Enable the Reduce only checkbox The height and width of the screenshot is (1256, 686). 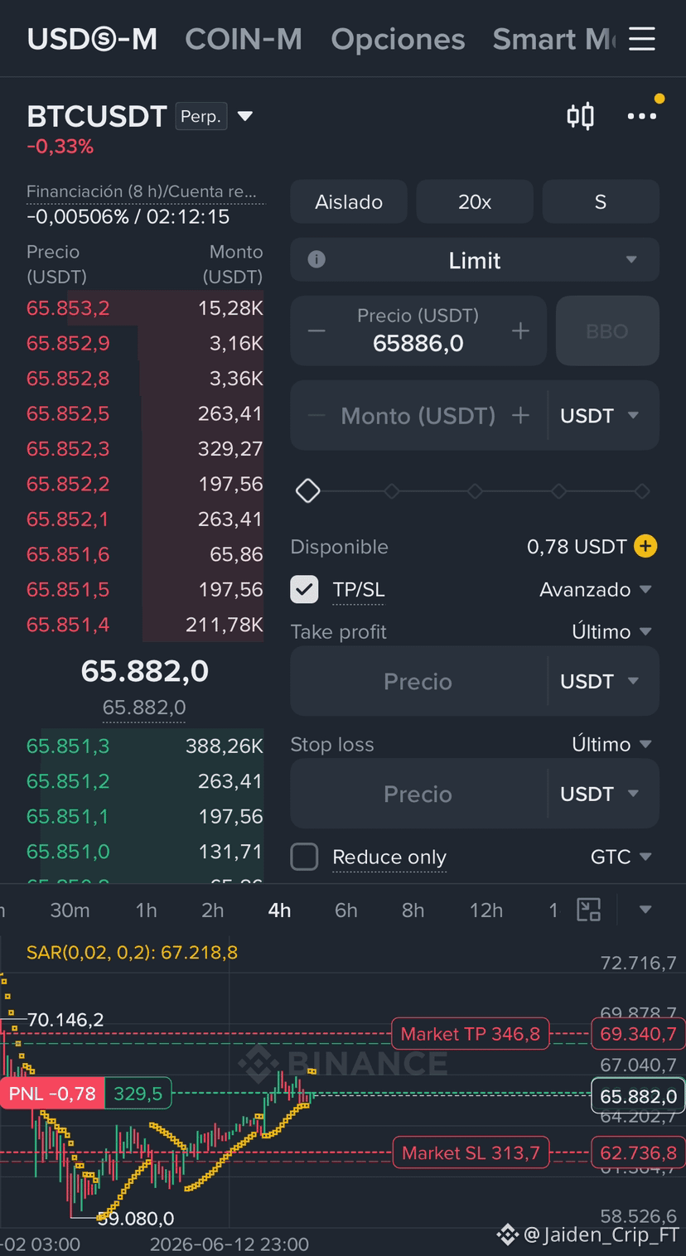304,857
